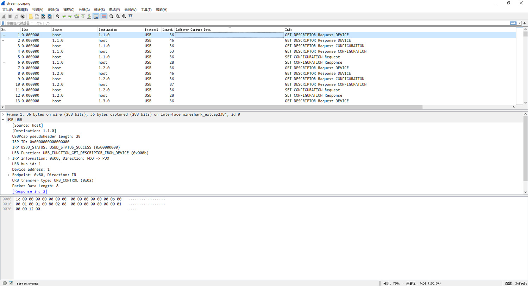Click the stop capture square icon
528x286 pixels.
[10, 16]
